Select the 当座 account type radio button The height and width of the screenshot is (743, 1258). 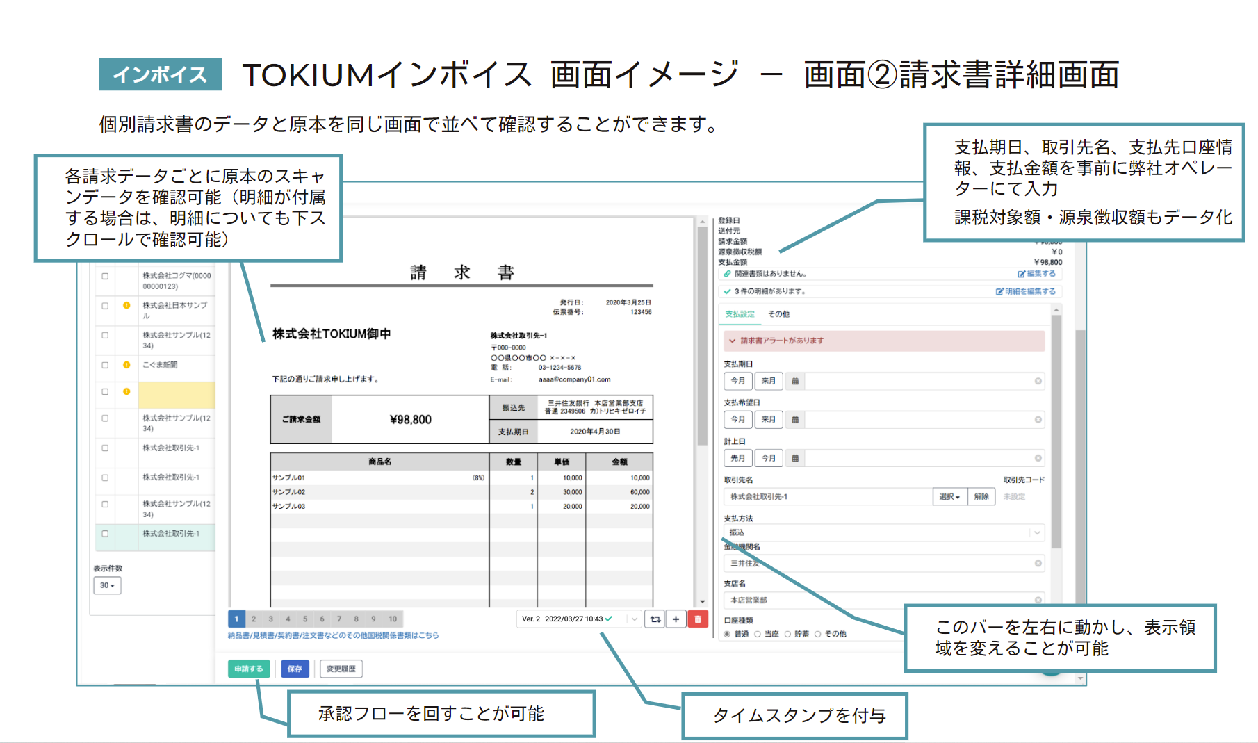pyautogui.click(x=758, y=634)
